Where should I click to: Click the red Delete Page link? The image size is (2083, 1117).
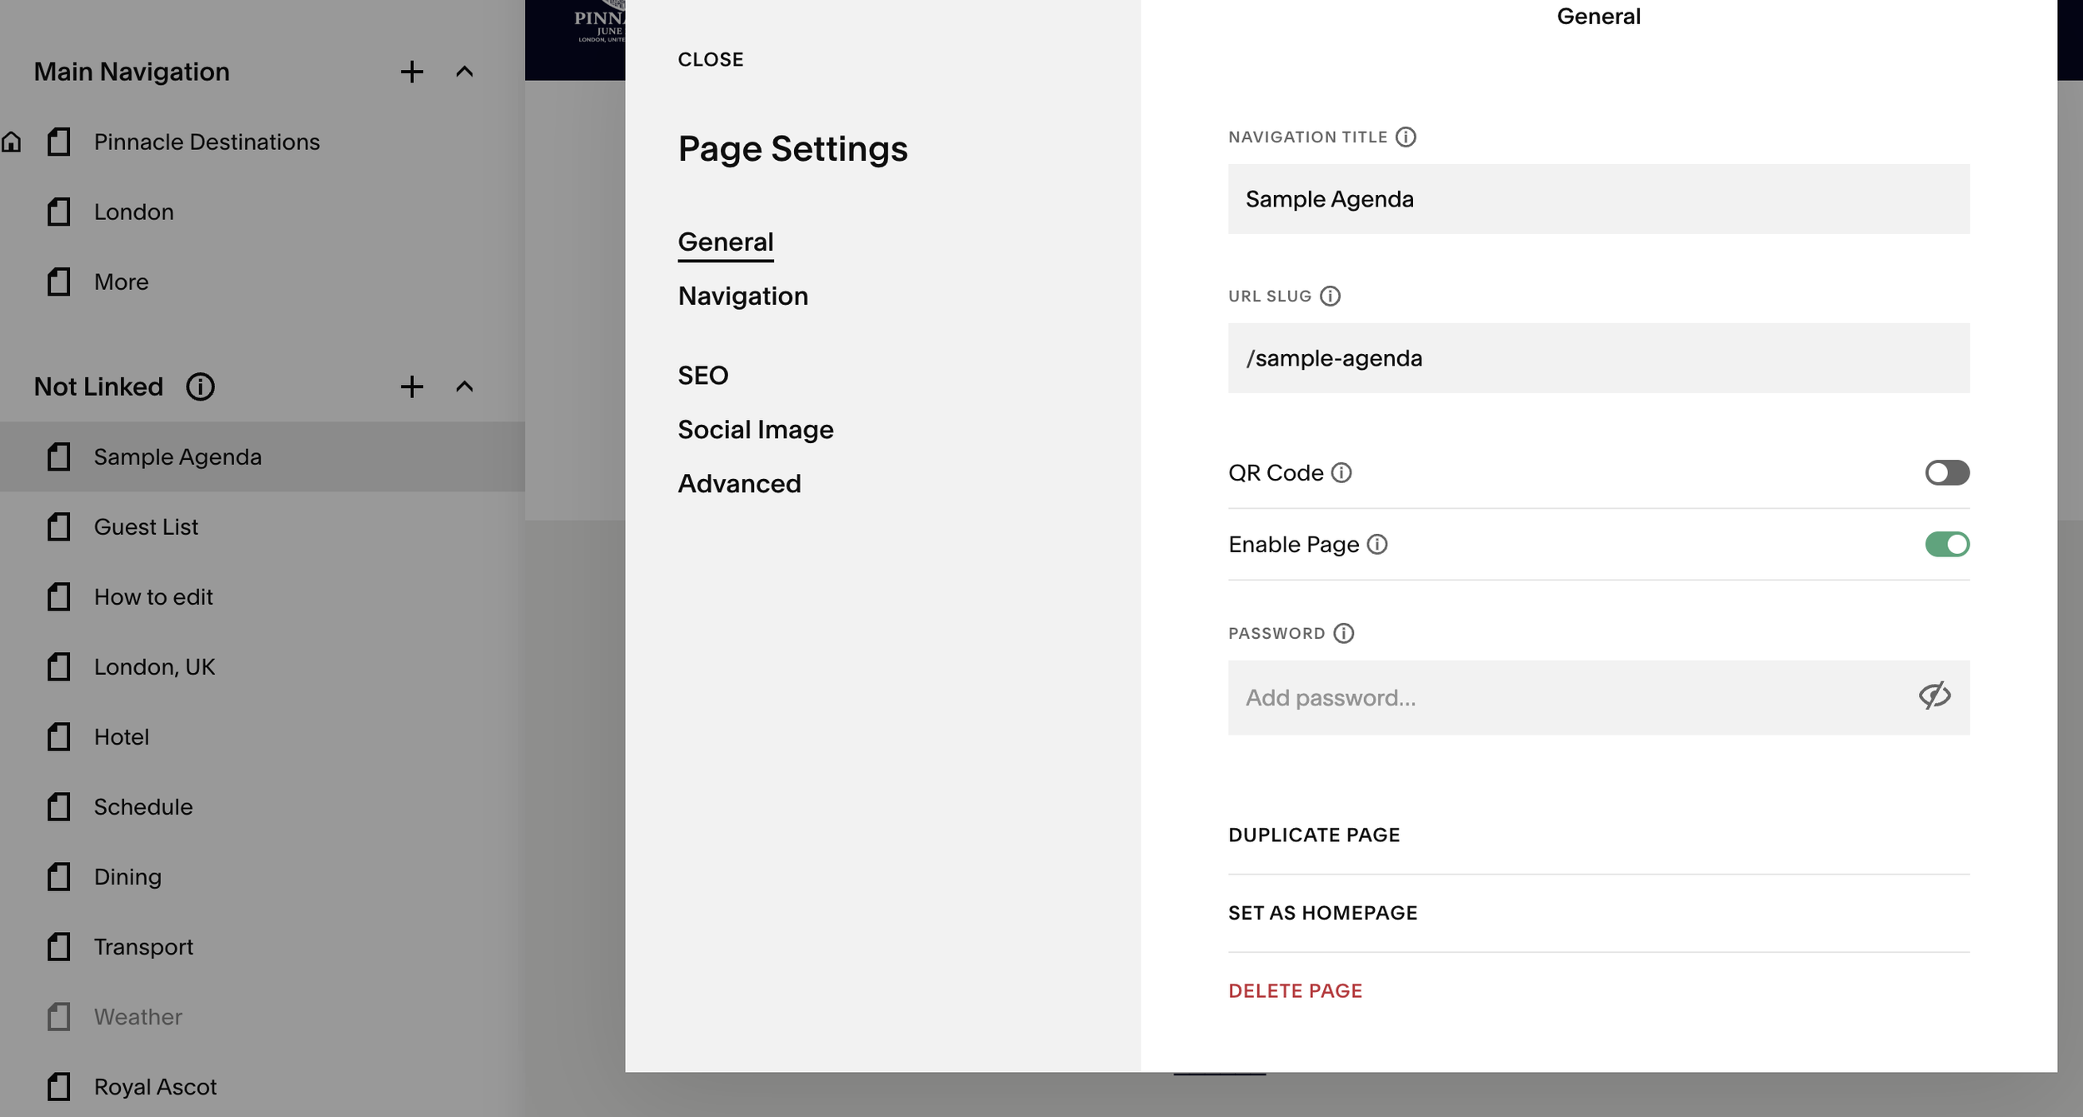click(1295, 990)
